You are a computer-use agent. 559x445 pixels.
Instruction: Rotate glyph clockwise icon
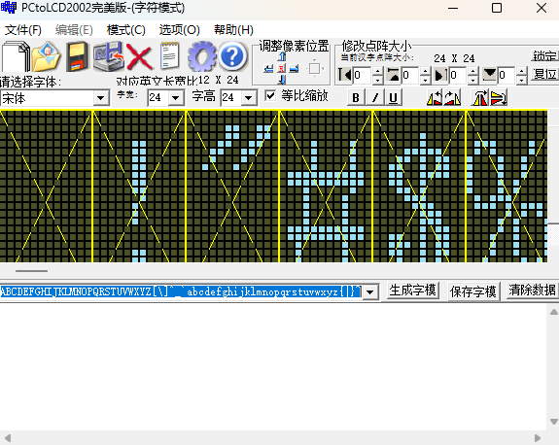pos(452,97)
